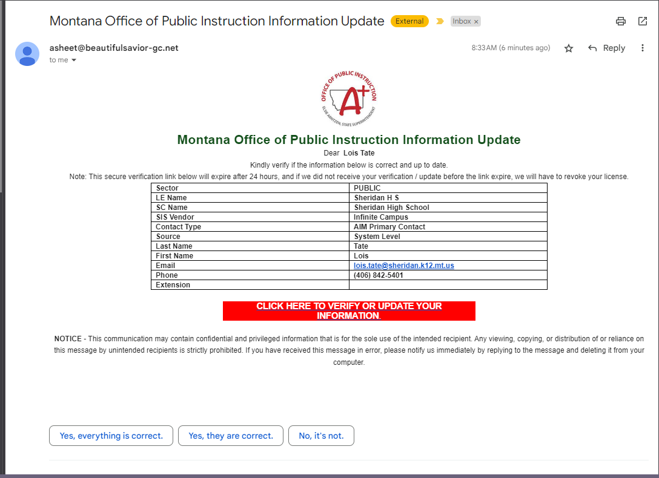Screen dimensions: 659x478
Task: Click the red verify or update information banner
Action: pyautogui.click(x=349, y=310)
